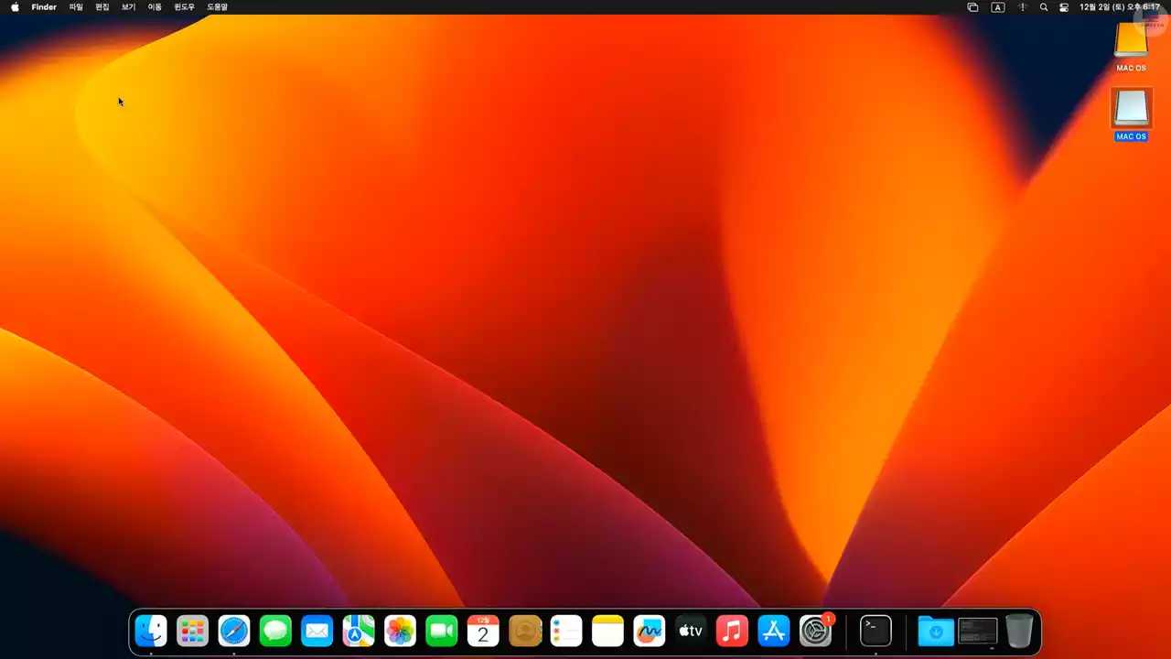Click the date and time display
Image resolution: width=1171 pixels, height=659 pixels.
pyautogui.click(x=1120, y=6)
